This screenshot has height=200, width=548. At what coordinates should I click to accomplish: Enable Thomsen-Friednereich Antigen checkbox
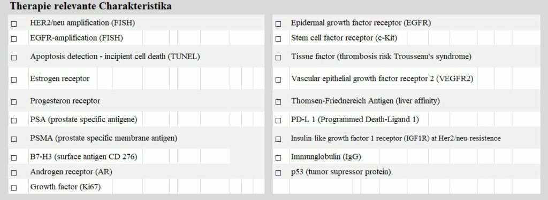[278, 102]
